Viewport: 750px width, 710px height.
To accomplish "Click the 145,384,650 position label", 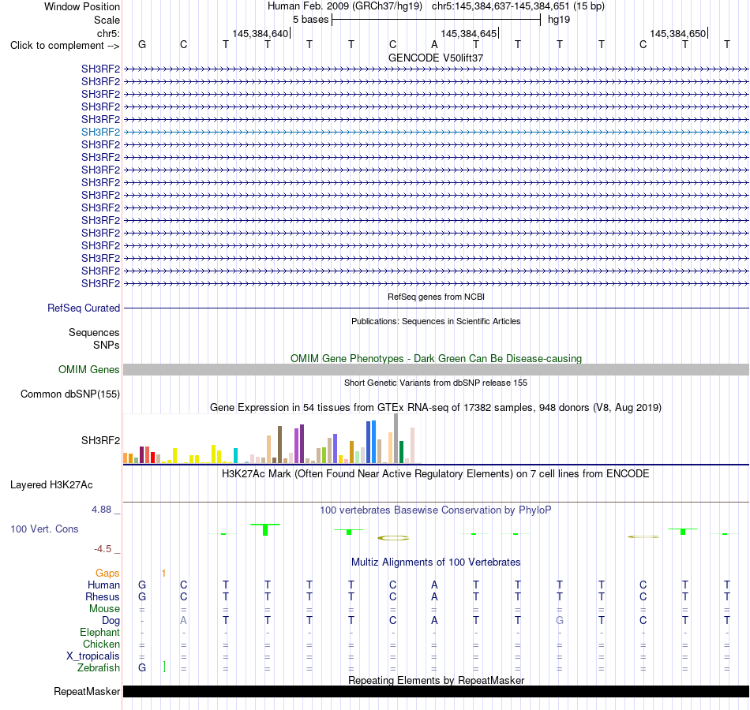I will (678, 34).
